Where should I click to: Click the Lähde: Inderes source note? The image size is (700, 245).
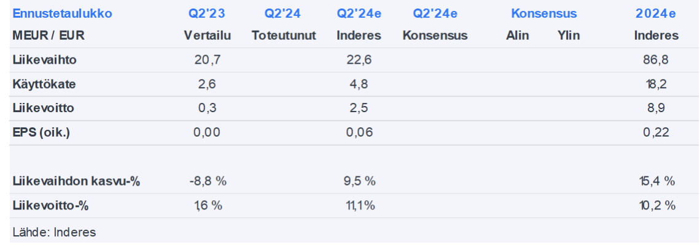pos(54,232)
